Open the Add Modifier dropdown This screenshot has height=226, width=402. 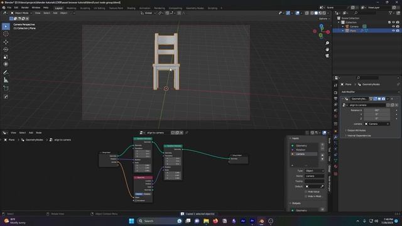370,92
